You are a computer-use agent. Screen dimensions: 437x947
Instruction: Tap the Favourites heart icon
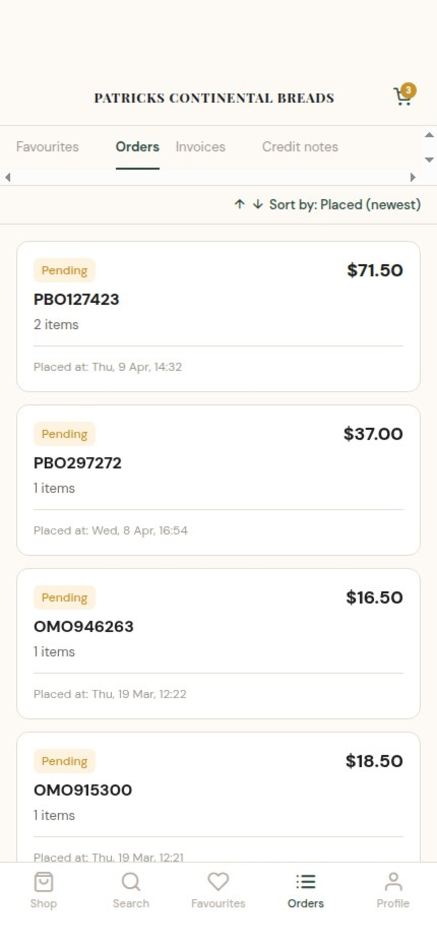coord(218,882)
